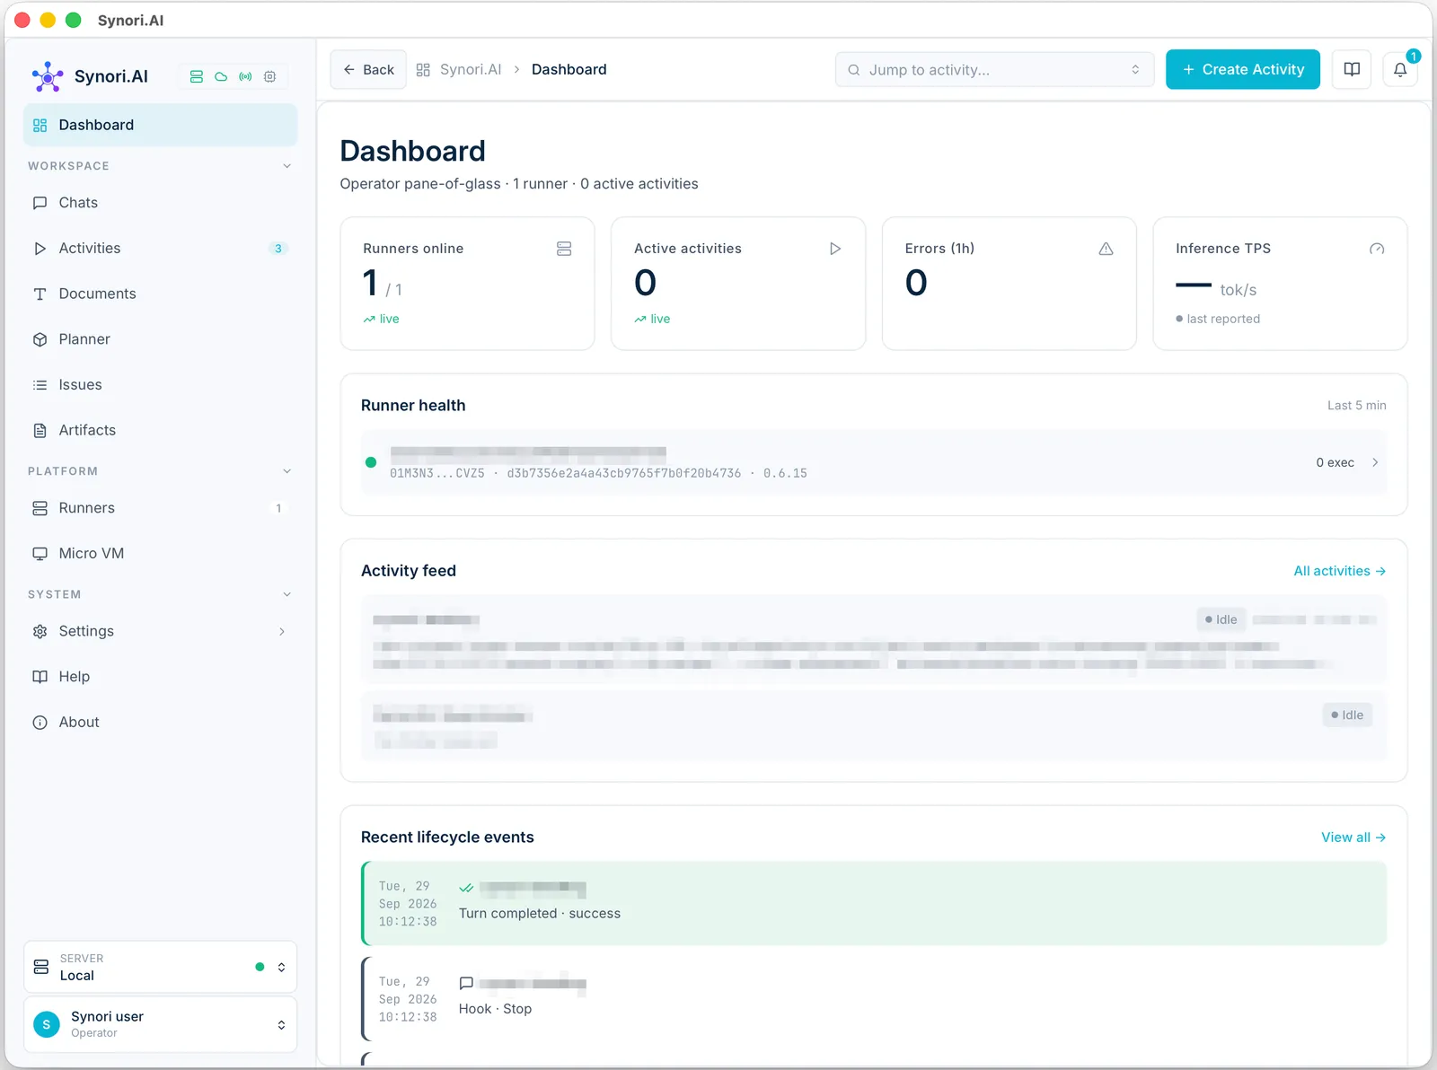Focus the Jump to activity search field
The image size is (1437, 1070).
point(994,69)
